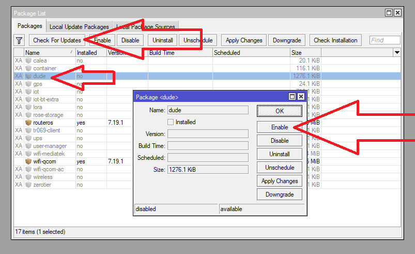Click the empty Build Time field in dialog
The height and width of the screenshot is (254, 415).
208,146
